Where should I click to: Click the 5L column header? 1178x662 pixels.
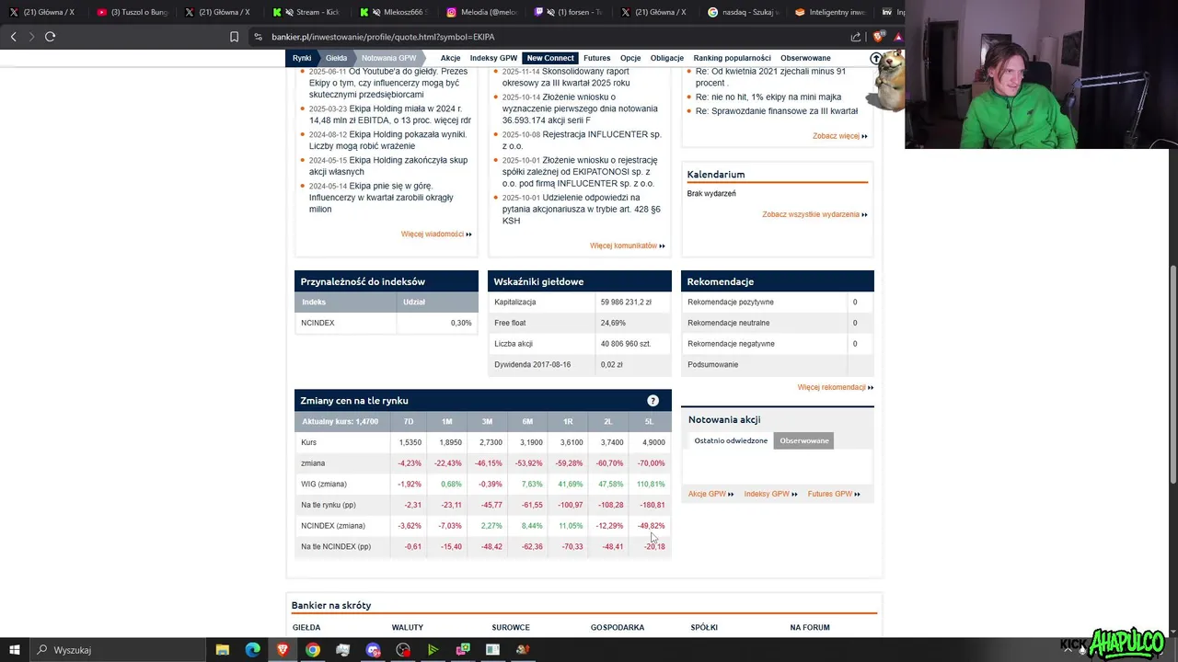[649, 421]
